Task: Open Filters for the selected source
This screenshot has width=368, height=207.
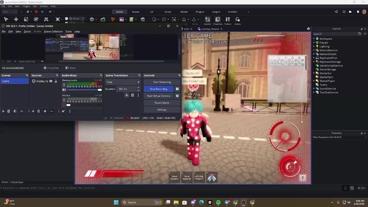Action: (x=70, y=68)
